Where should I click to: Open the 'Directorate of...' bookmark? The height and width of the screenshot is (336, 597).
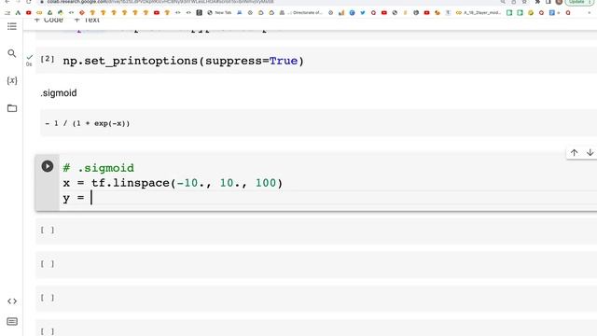point(305,12)
